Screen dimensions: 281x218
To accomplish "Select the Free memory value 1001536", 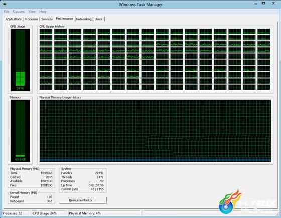I will coord(46,185).
